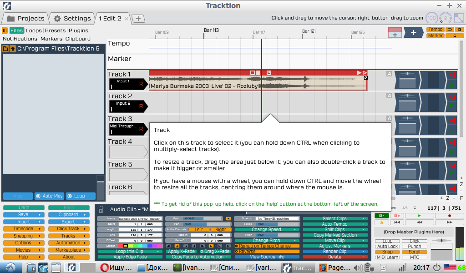Click the automatic record mode button in transport

pyautogui.click(x=396, y=216)
